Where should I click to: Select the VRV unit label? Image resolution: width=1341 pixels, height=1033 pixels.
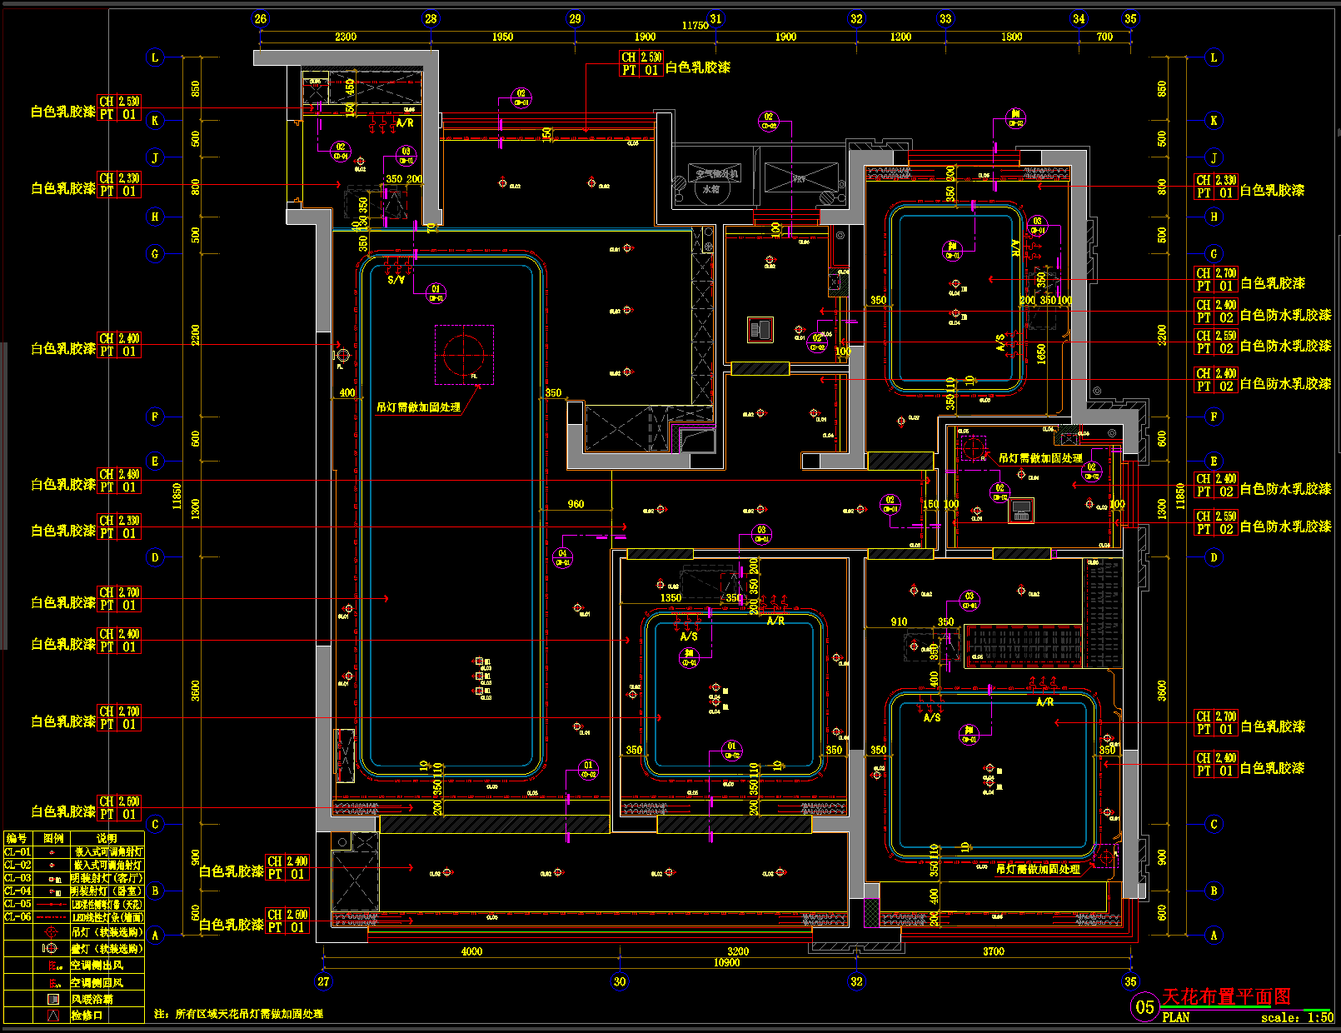pyautogui.click(x=799, y=179)
